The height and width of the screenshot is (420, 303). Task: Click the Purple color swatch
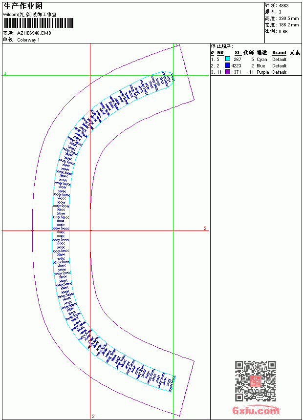coord(228,72)
